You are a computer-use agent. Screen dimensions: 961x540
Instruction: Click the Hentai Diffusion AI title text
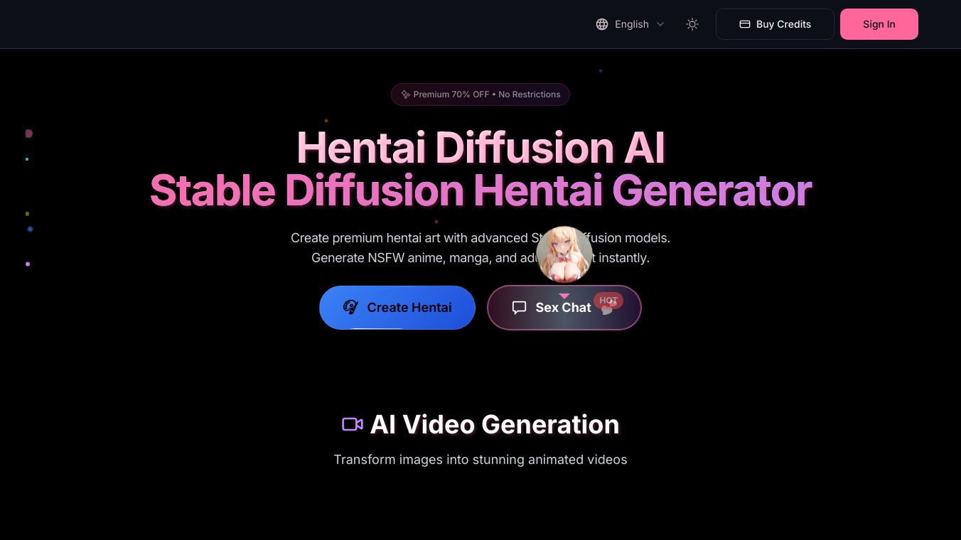(480, 148)
